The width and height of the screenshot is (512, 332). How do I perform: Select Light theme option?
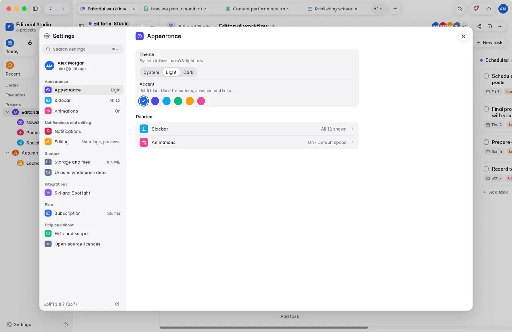coord(171,72)
